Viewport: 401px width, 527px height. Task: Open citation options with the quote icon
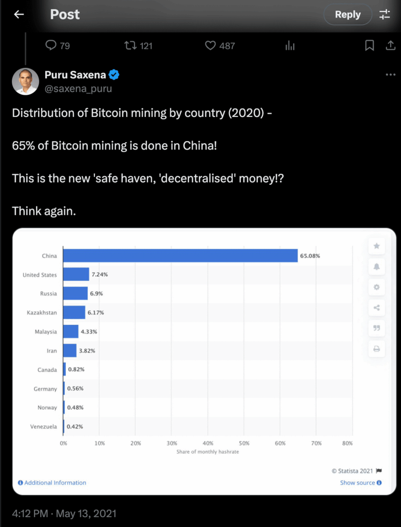point(376,328)
